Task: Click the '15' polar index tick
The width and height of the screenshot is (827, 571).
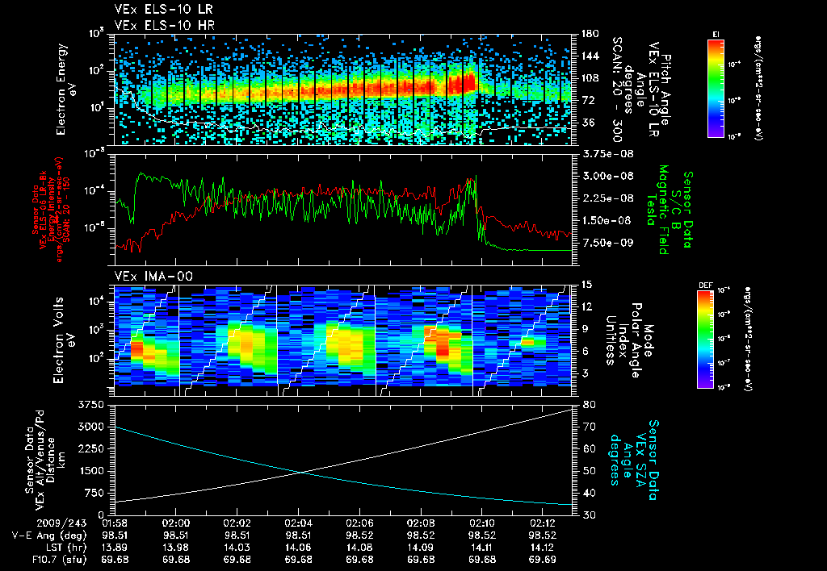Action: [x=587, y=285]
